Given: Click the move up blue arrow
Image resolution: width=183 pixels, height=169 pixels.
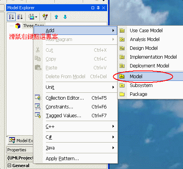Looking at the screenshot, I should pos(56,17).
